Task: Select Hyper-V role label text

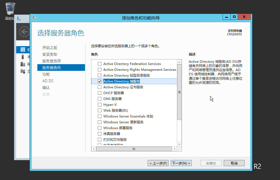Action: [x=110, y=105]
